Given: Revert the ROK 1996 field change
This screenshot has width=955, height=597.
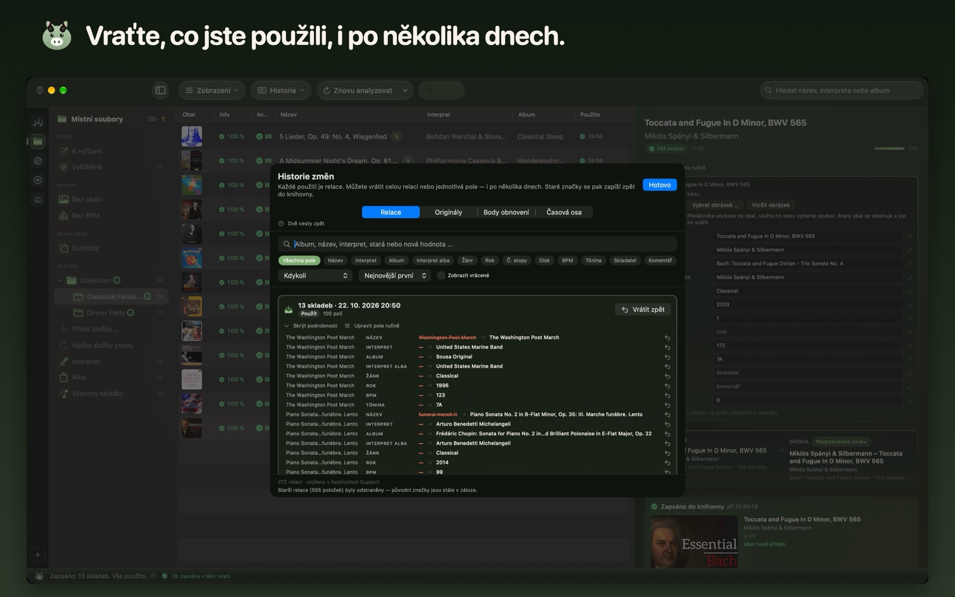Looking at the screenshot, I should point(667,386).
